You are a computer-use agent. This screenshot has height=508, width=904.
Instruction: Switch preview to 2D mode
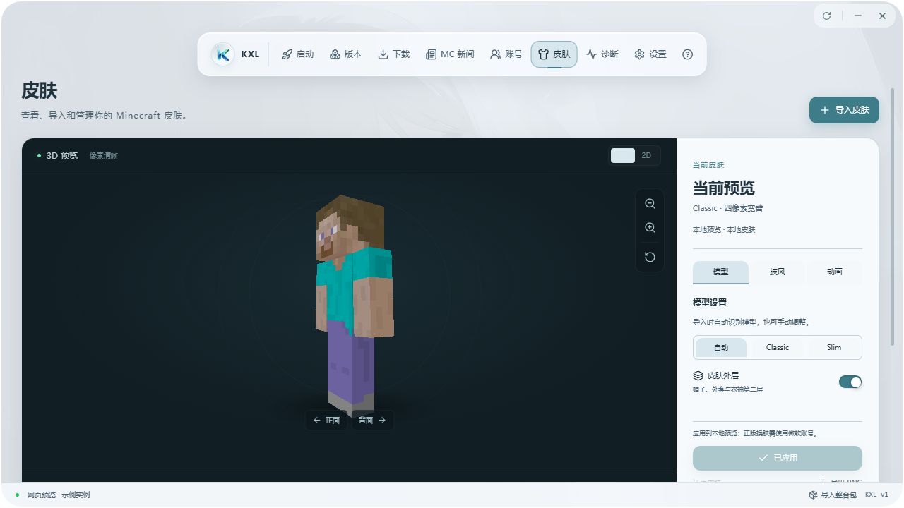click(x=646, y=155)
